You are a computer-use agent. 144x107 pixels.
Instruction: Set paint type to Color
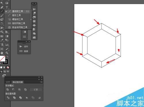[1, 67]
